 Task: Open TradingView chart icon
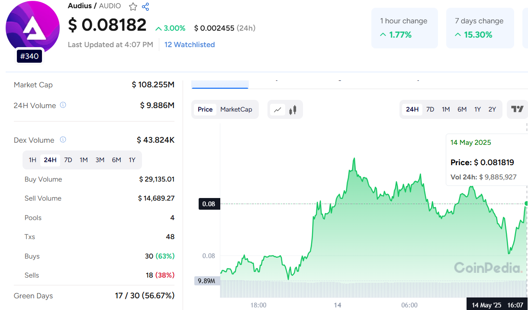517,109
